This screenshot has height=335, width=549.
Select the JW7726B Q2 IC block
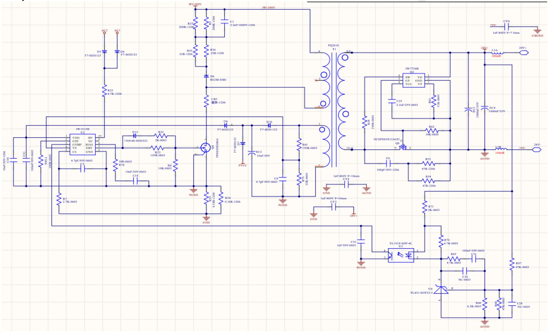click(x=414, y=80)
